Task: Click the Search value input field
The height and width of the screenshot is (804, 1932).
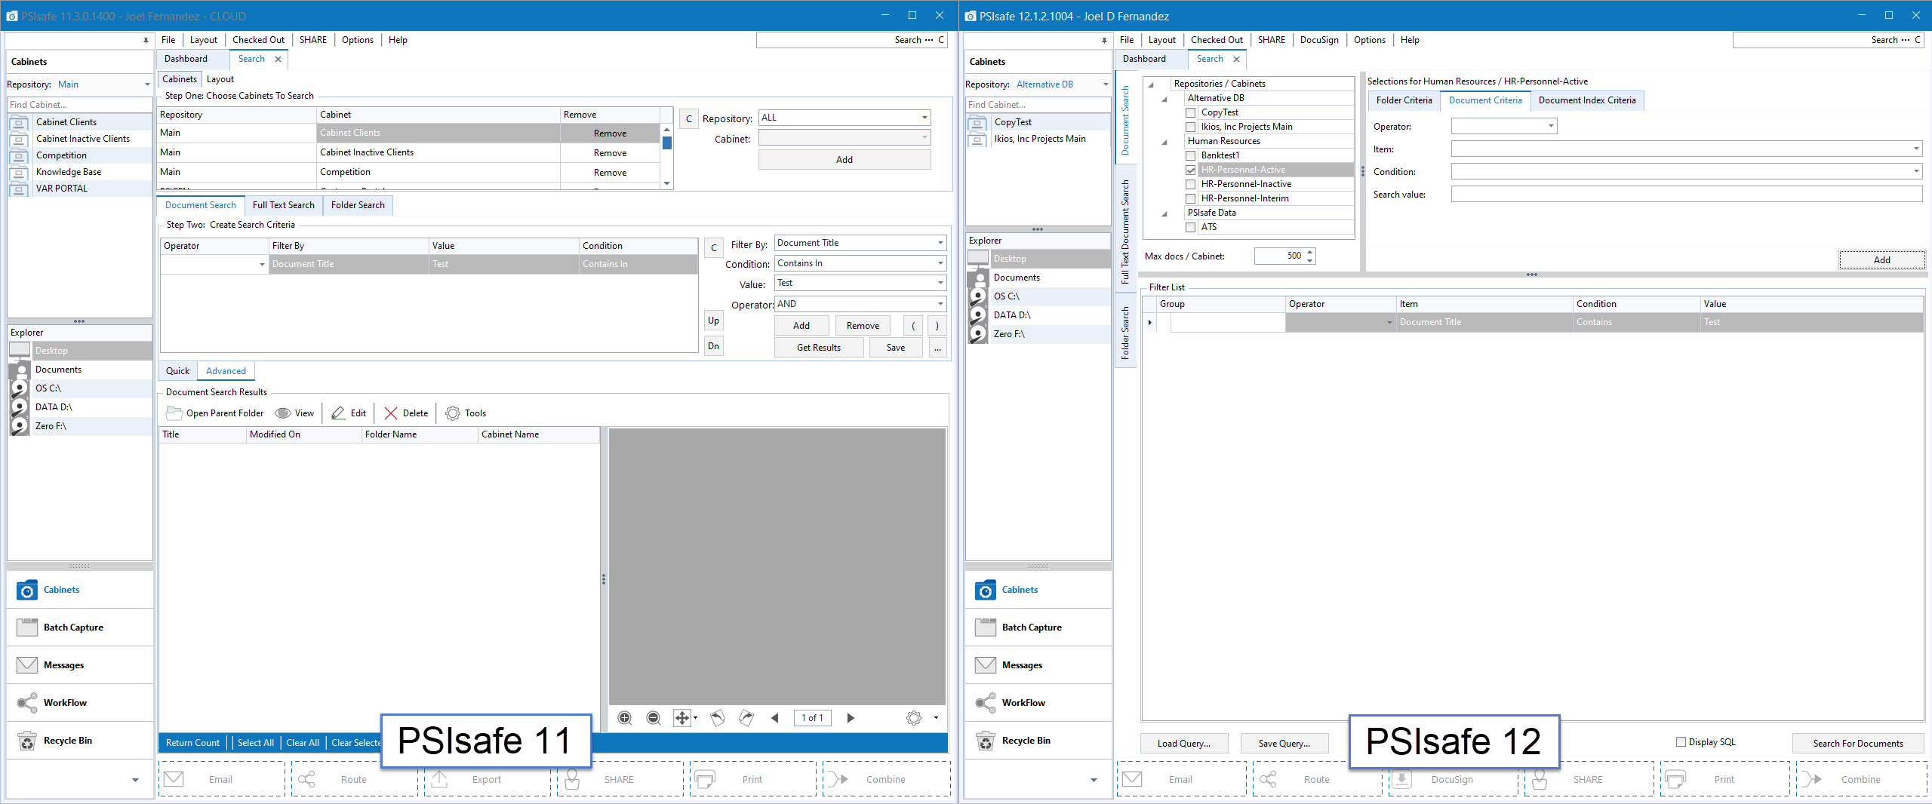Action: click(1686, 195)
